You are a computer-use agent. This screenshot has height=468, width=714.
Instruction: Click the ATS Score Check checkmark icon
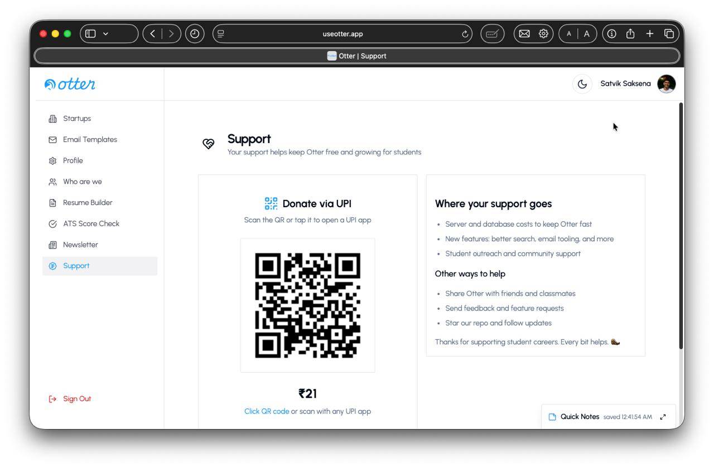53,224
